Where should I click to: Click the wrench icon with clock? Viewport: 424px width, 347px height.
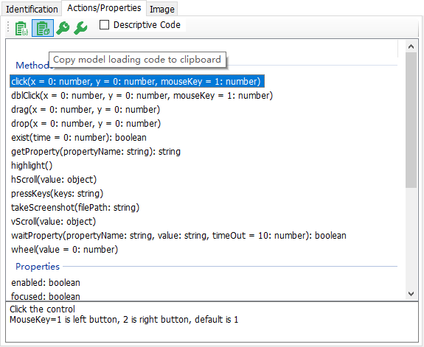coord(63,28)
